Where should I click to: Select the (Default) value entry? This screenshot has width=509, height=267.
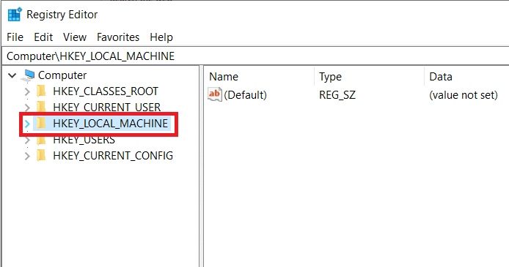pos(246,95)
